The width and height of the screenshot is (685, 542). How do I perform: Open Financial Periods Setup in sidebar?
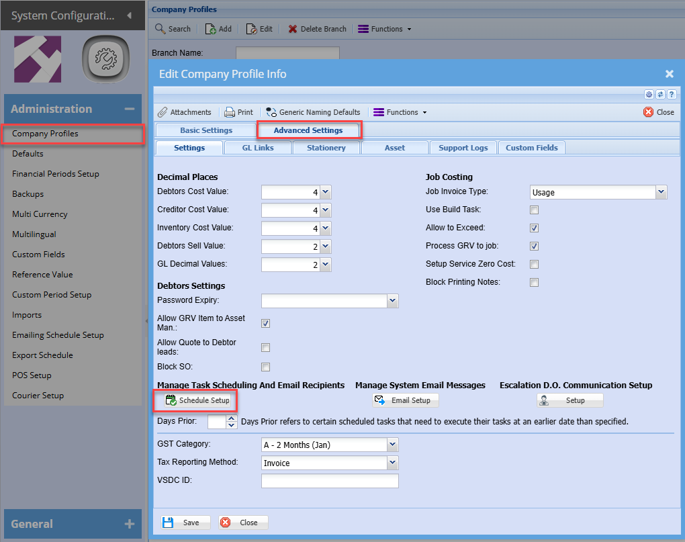click(56, 174)
